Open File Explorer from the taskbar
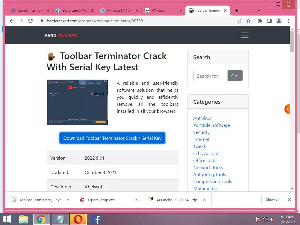The width and height of the screenshot is (300, 225). click(24, 219)
